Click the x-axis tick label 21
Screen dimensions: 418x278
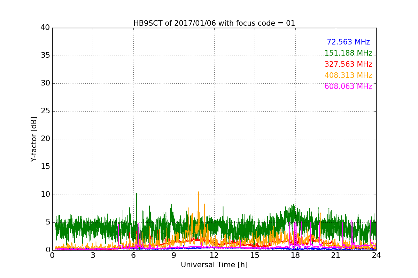[x=336, y=255]
